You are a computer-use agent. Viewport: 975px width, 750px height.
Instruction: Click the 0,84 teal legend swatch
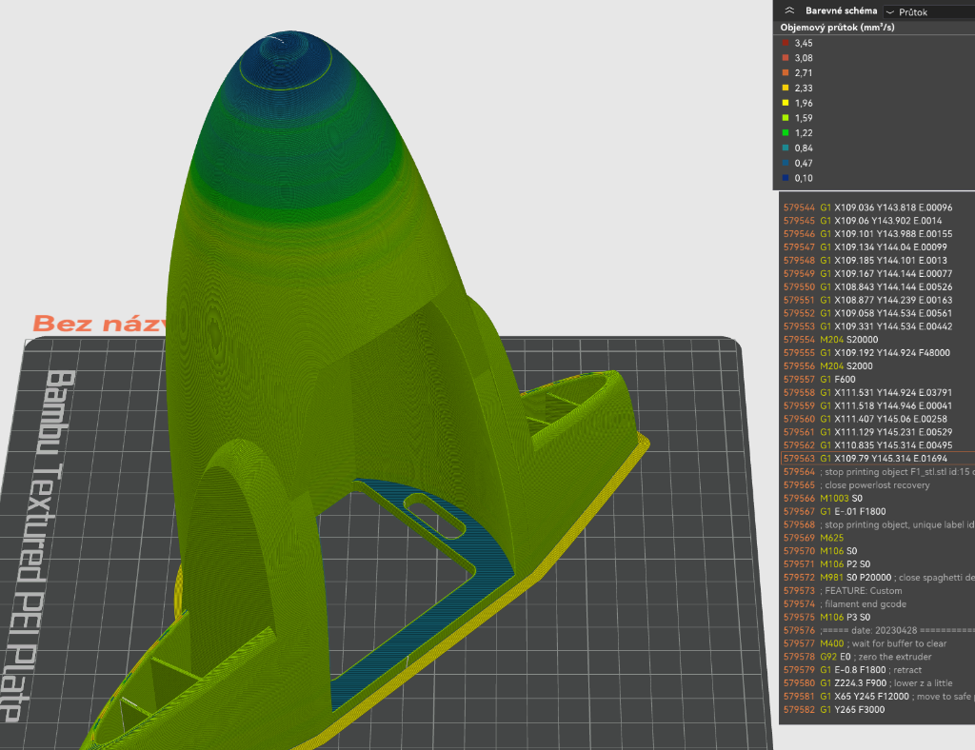(x=786, y=148)
